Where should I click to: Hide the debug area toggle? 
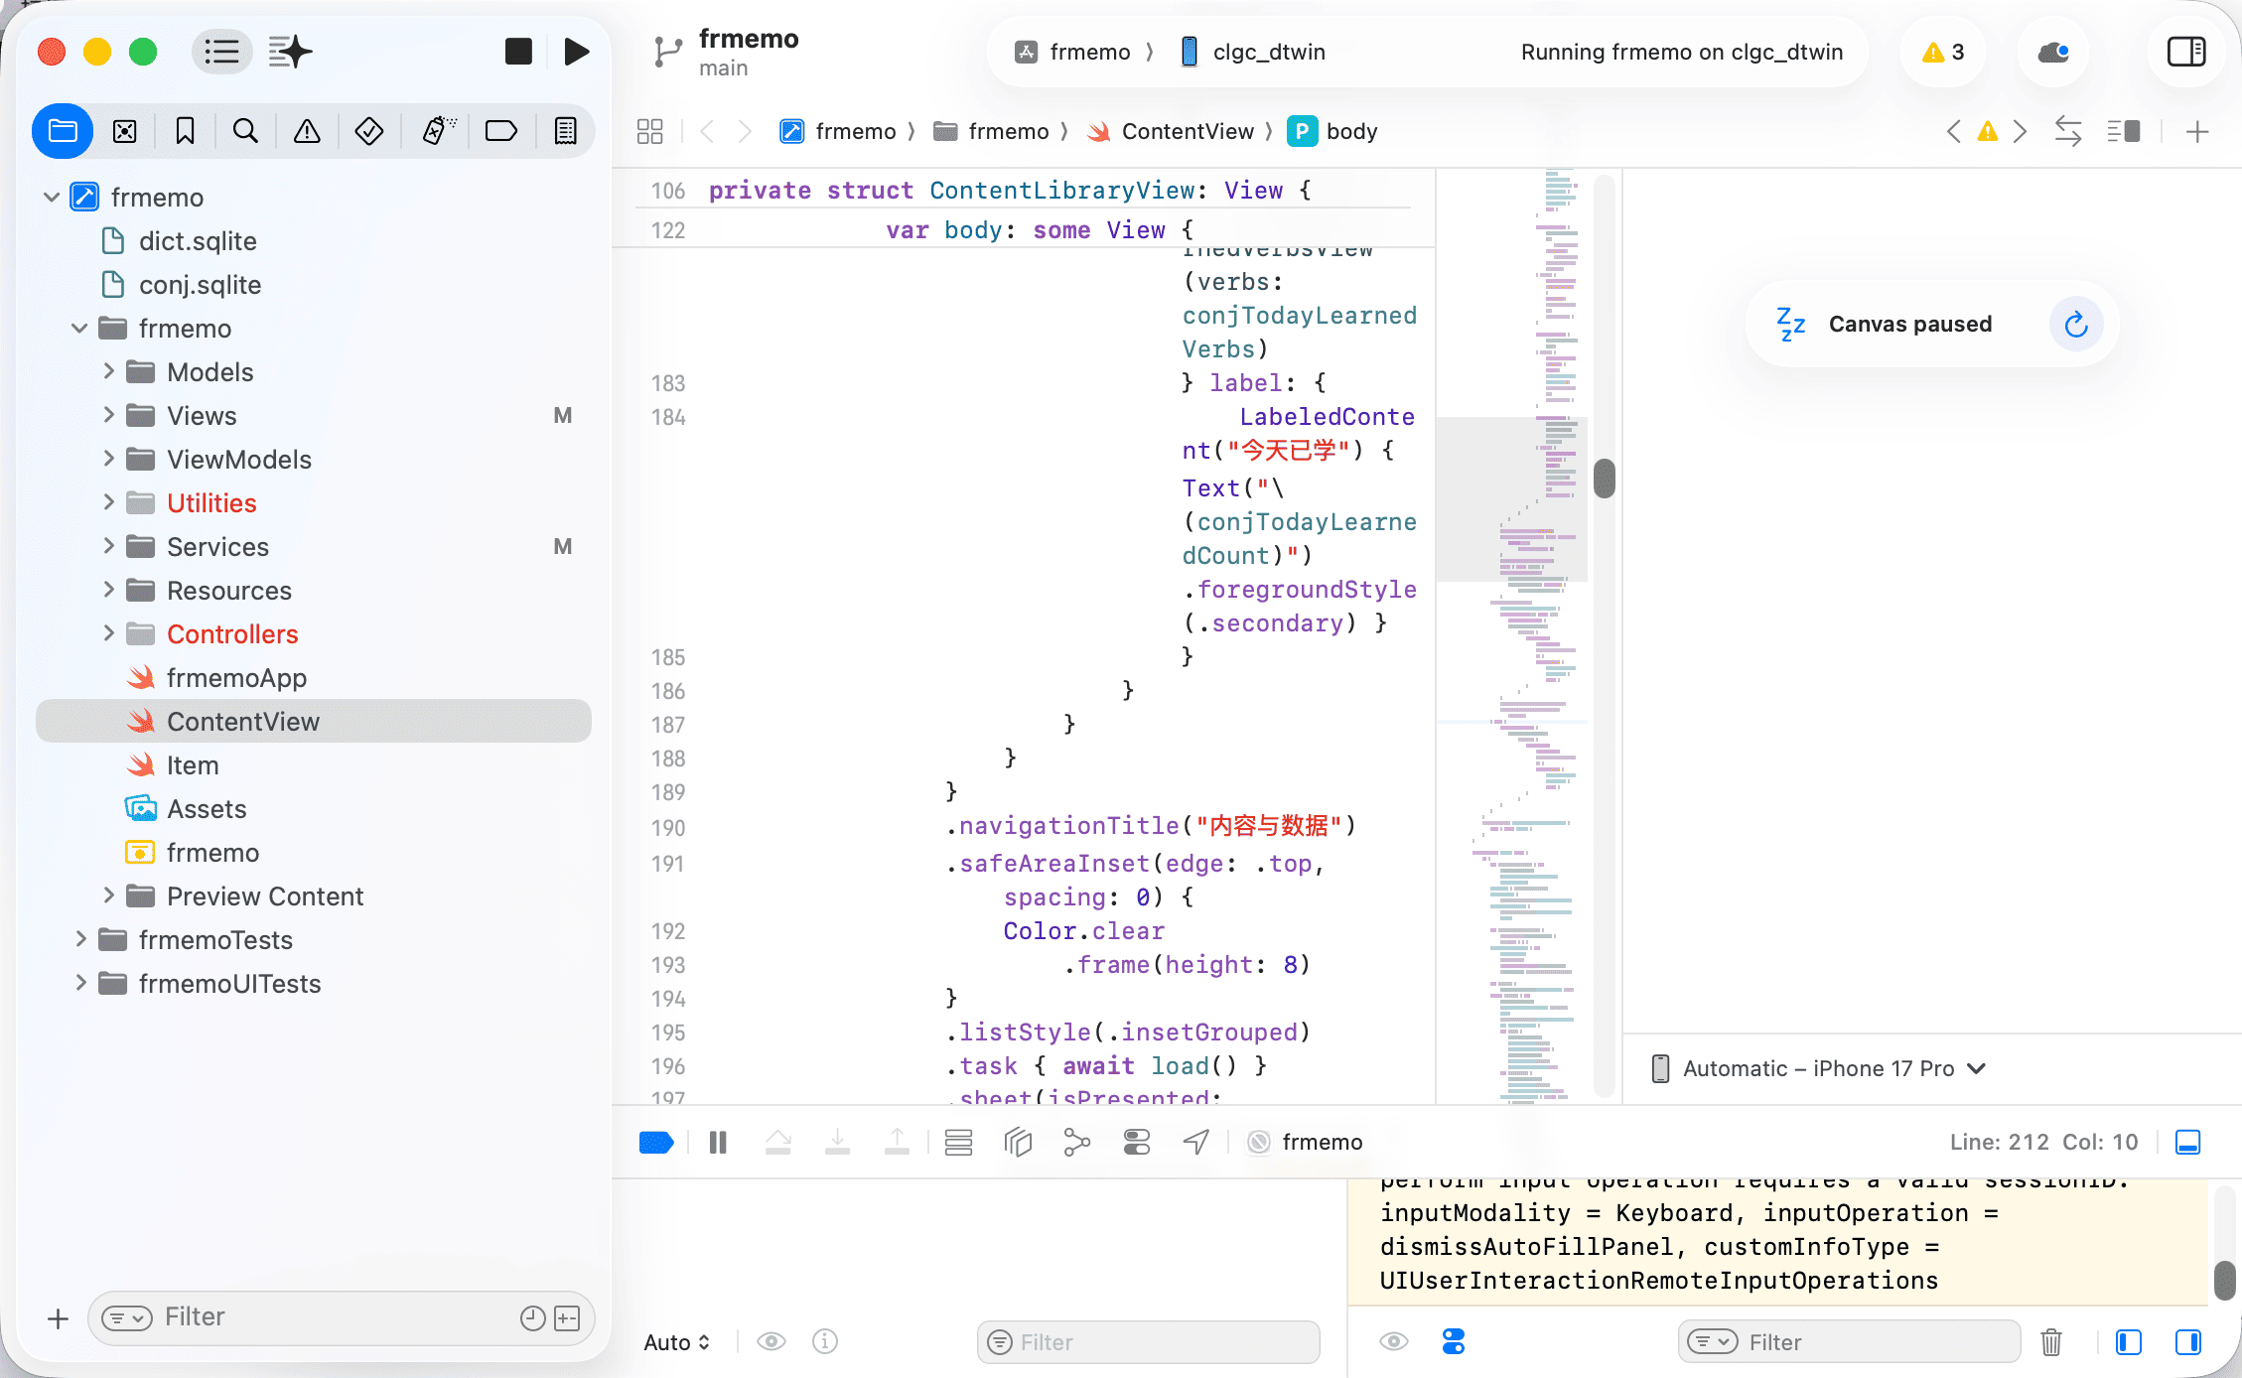tap(2188, 1143)
